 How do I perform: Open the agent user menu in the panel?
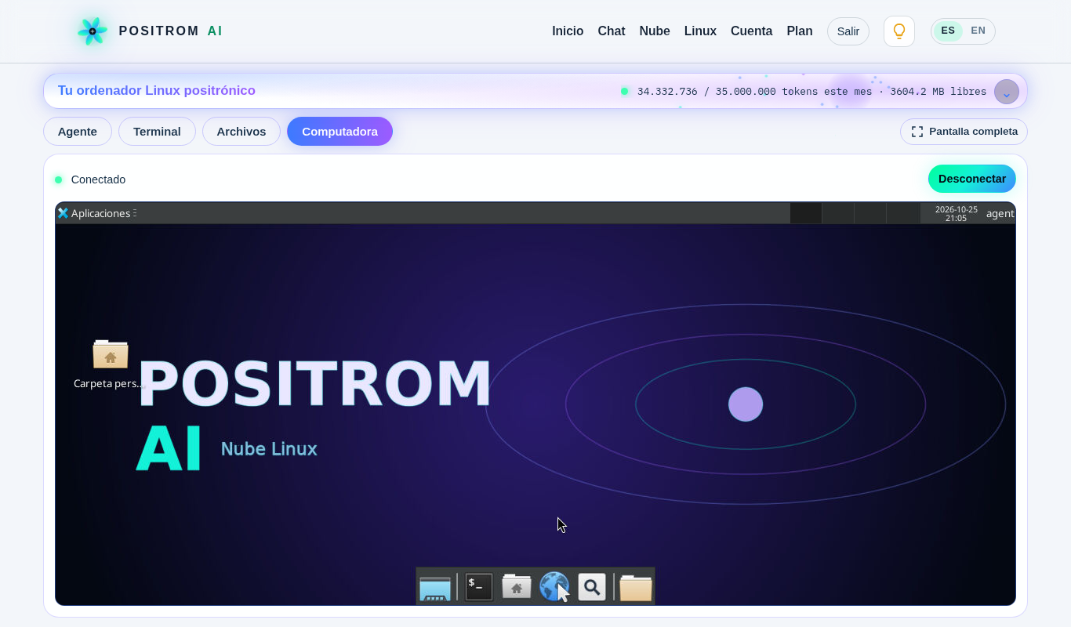[1000, 213]
